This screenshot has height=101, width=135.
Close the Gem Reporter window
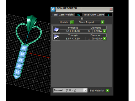(111, 9)
